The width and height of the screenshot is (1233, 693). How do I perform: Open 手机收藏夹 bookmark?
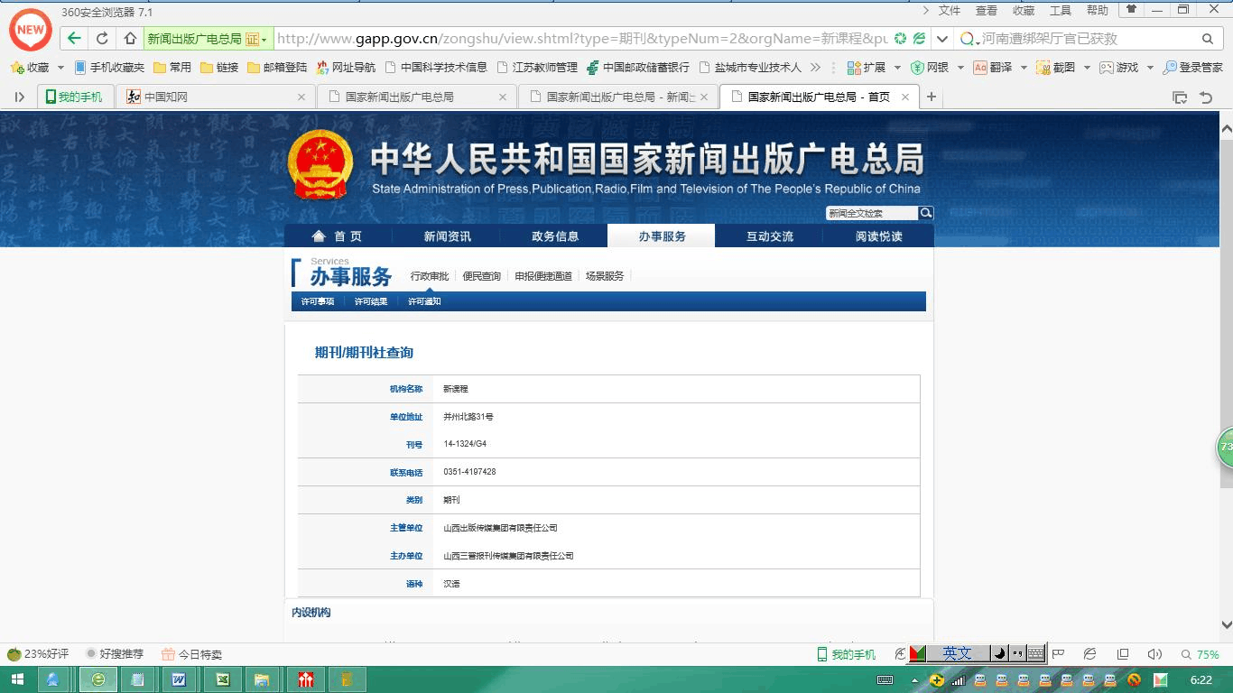tap(109, 68)
